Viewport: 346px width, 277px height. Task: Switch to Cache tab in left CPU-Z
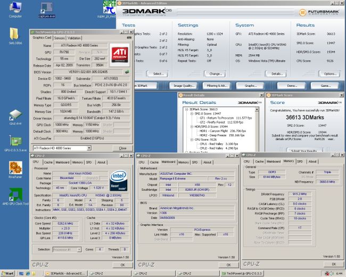(x=48, y=162)
